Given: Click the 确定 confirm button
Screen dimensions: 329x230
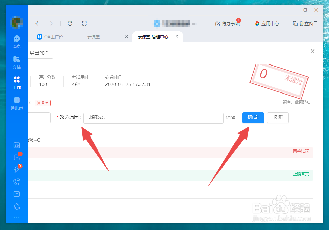Looking at the screenshot, I should pyautogui.click(x=253, y=117).
